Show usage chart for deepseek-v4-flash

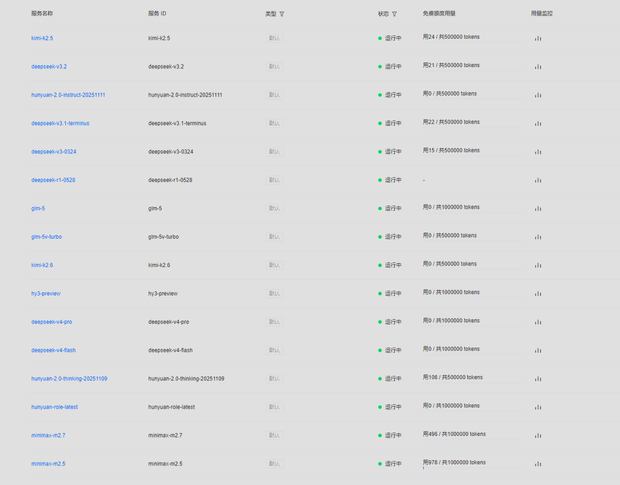pos(538,351)
